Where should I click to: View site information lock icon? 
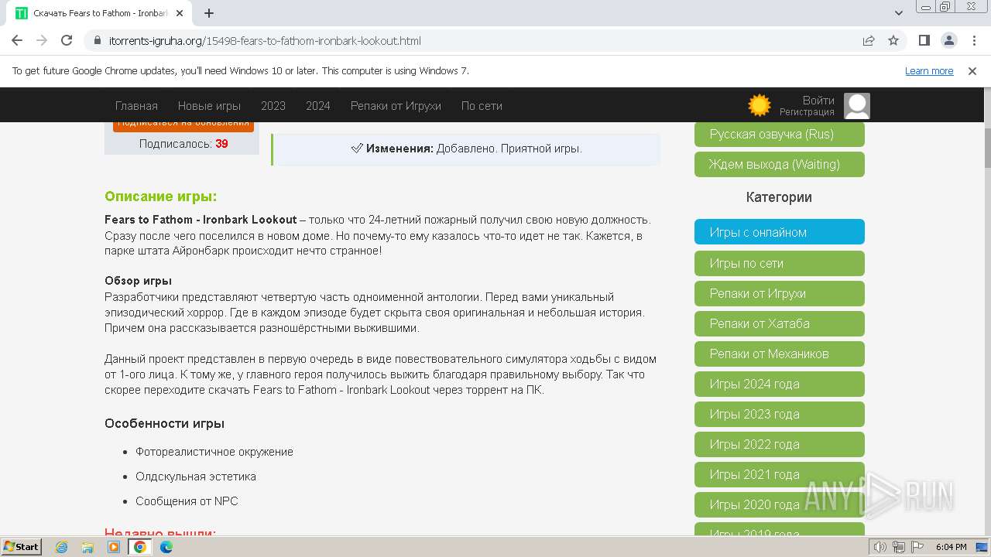(x=98, y=40)
